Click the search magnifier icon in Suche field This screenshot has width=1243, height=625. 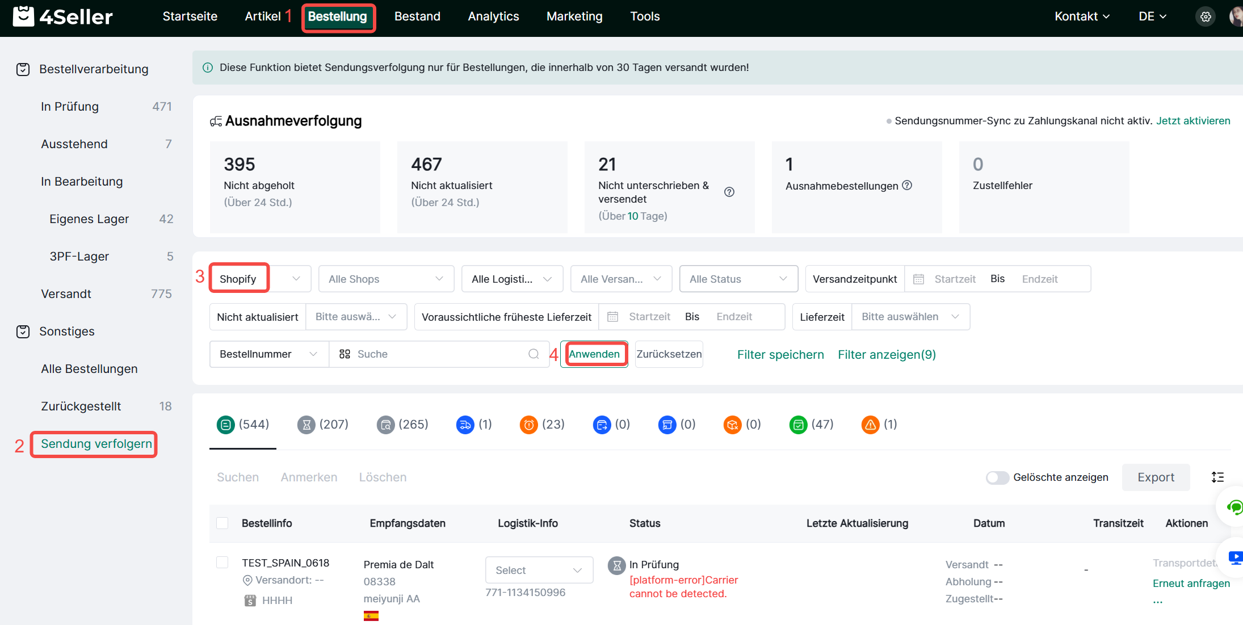(534, 354)
